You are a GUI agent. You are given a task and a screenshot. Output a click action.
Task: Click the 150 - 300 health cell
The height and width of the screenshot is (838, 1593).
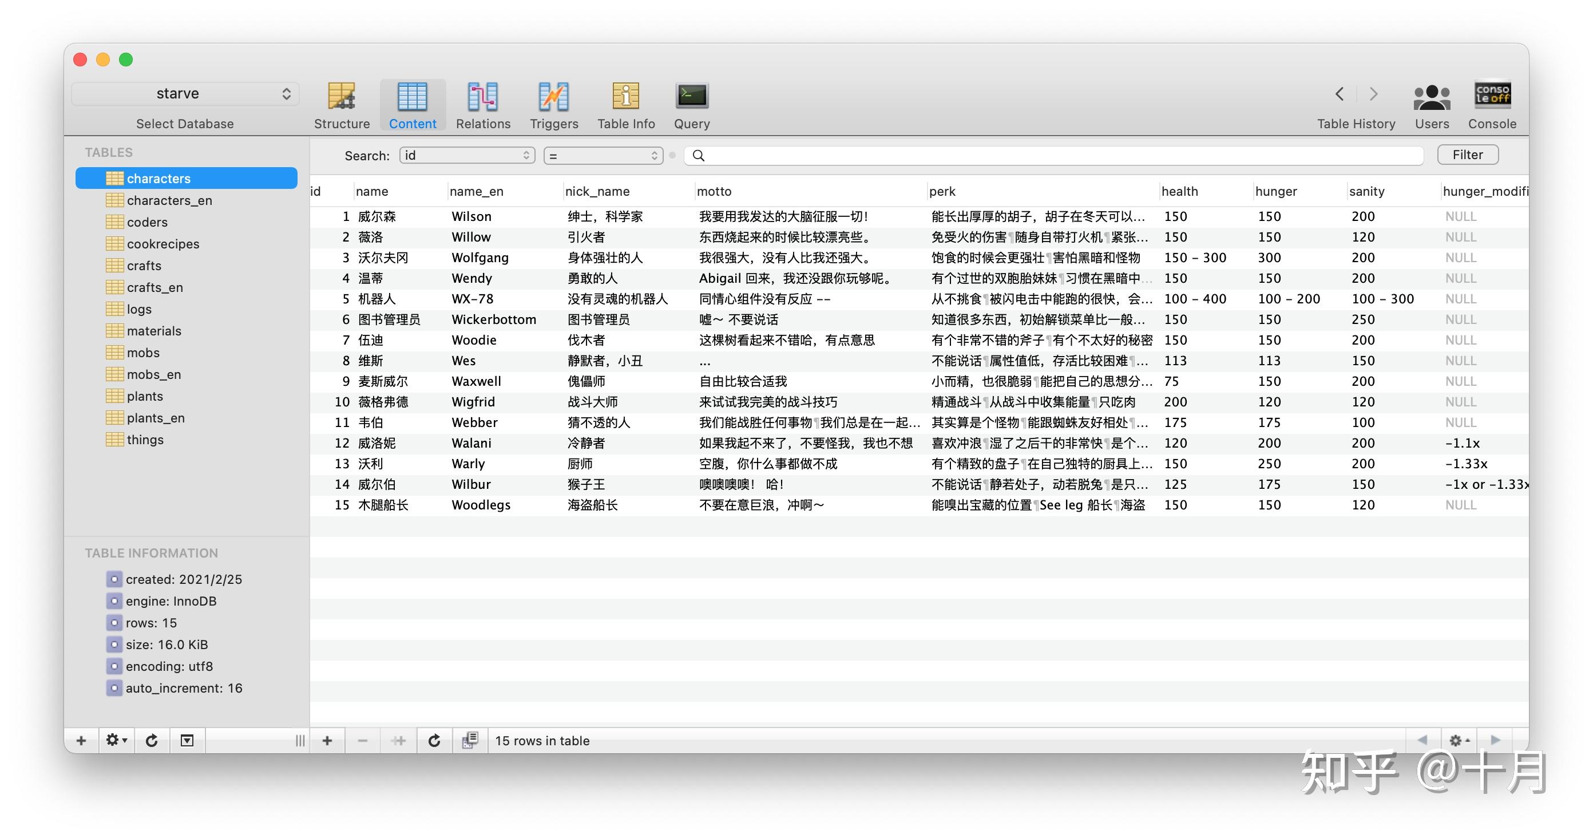[1207, 257]
